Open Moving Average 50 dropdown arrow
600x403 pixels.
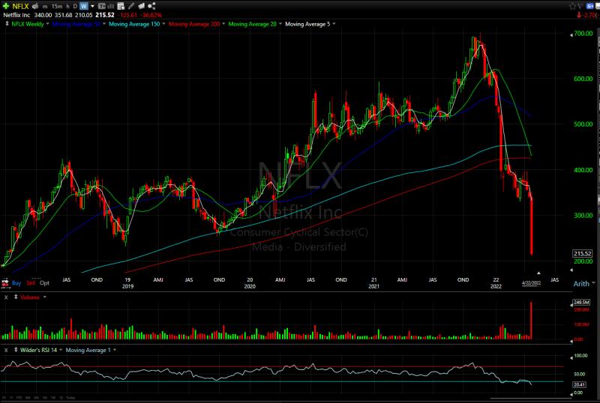[x=104, y=24]
